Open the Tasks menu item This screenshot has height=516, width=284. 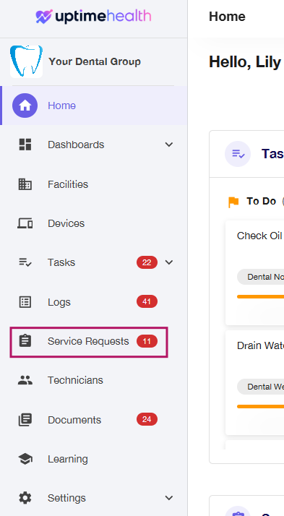94,262
